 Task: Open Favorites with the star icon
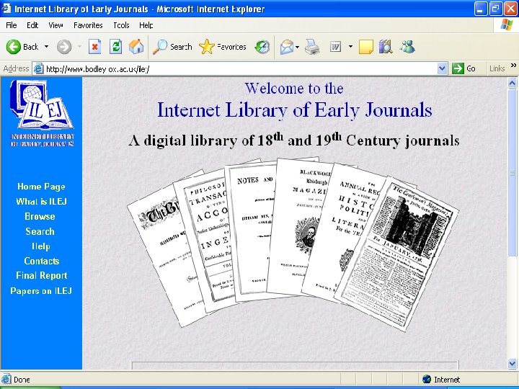coord(207,47)
